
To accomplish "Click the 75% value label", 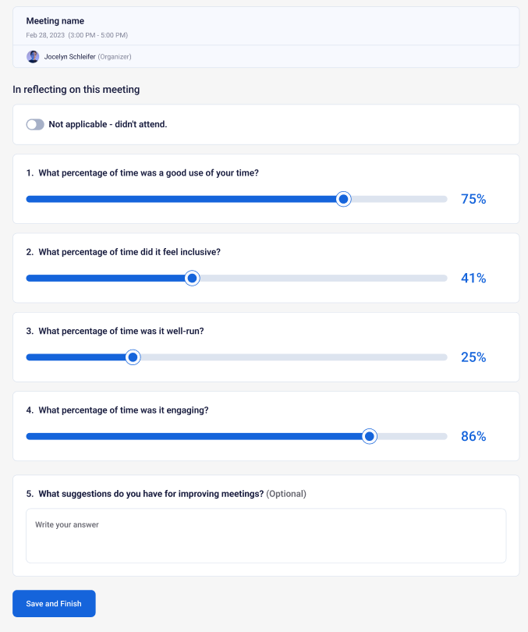I will click(x=473, y=199).
